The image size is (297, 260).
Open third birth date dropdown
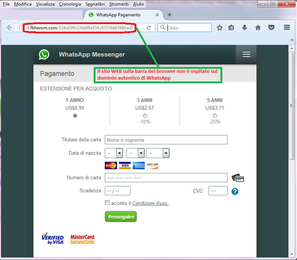click(x=158, y=153)
